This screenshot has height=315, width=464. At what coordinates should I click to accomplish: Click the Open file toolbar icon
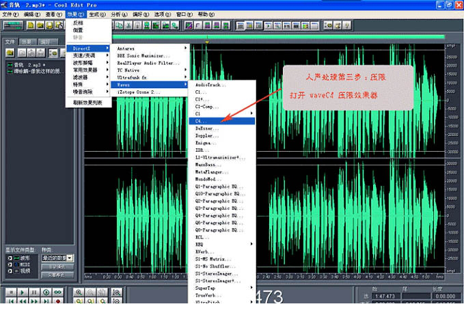point(40,26)
